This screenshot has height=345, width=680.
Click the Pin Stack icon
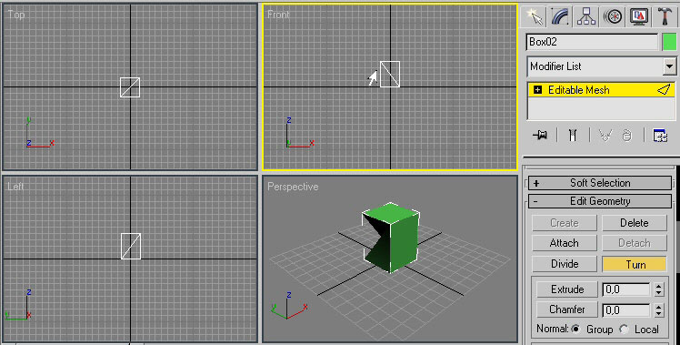coord(539,135)
